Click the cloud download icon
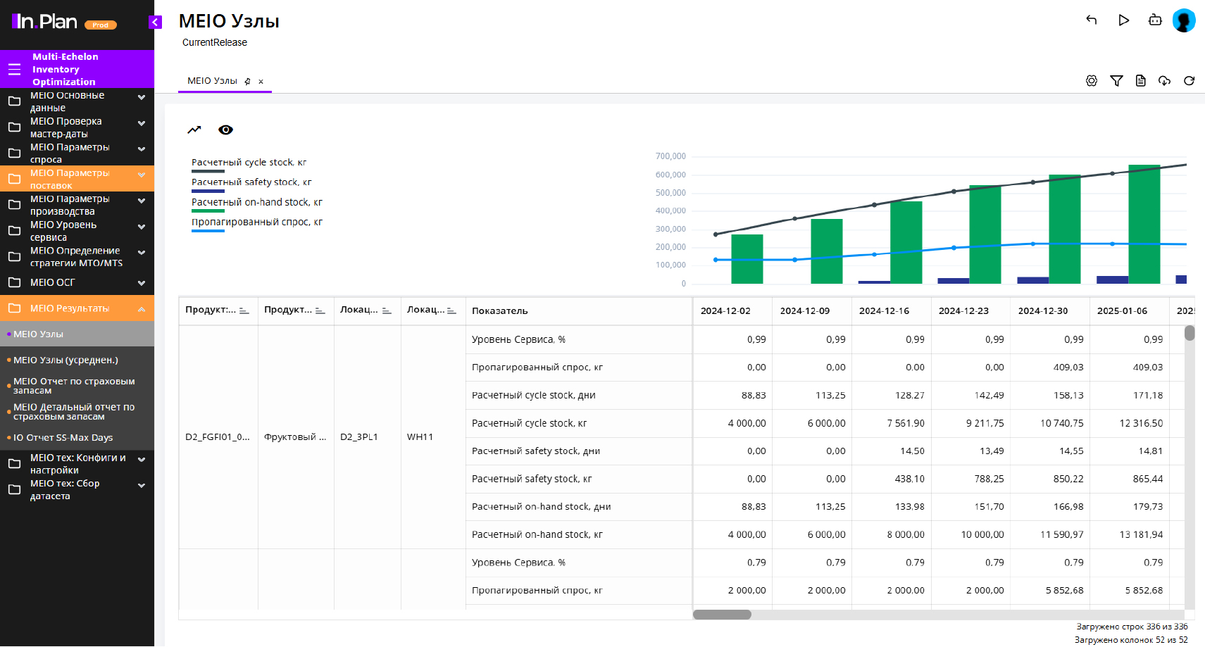The image size is (1205, 647). (1164, 81)
